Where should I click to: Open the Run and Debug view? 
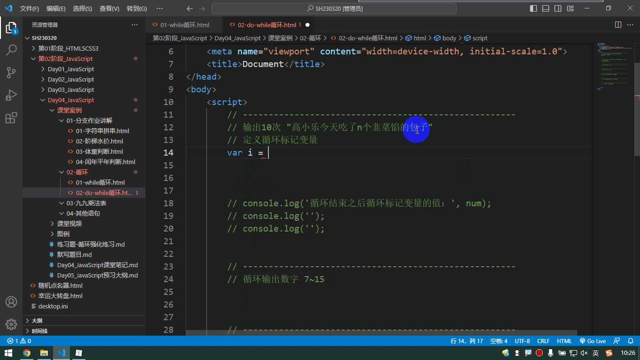pyautogui.click(x=11, y=95)
